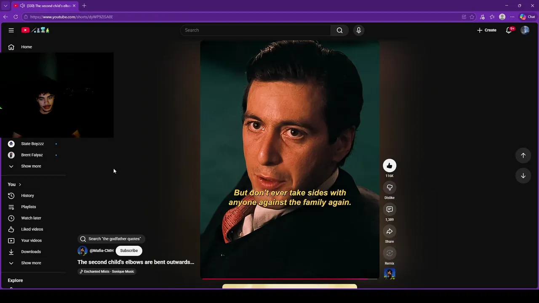Open the YouTube hamburger guide menu
This screenshot has width=539, height=303.
11,30
